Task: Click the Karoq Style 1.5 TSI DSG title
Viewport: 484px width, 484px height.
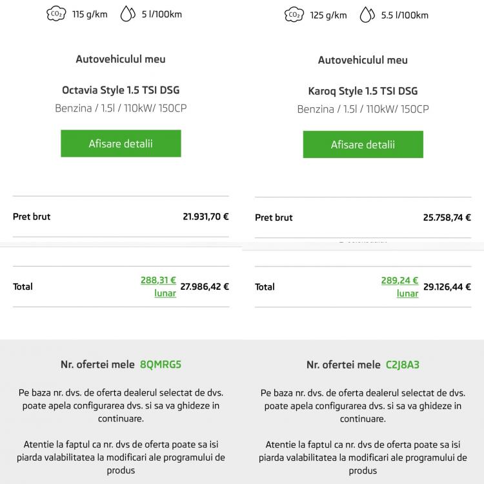Action: coord(363,91)
